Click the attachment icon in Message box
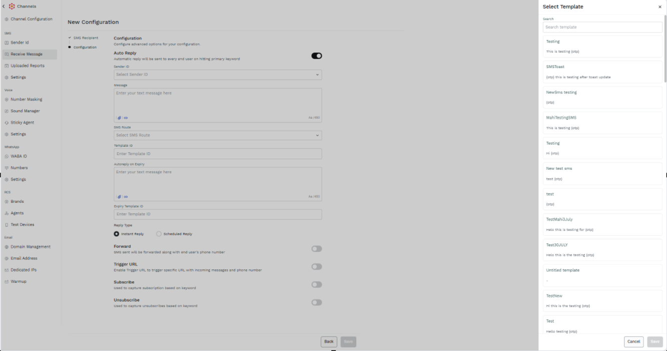 [119, 118]
